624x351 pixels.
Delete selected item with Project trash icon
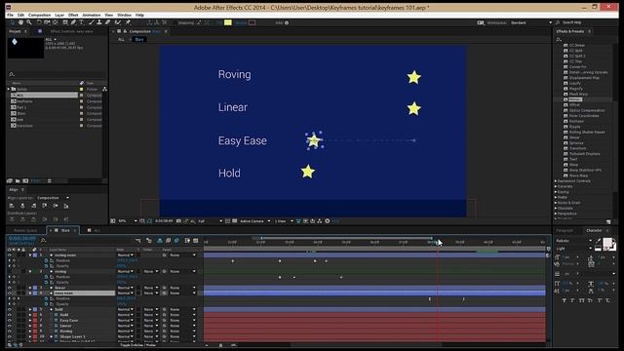[50, 180]
